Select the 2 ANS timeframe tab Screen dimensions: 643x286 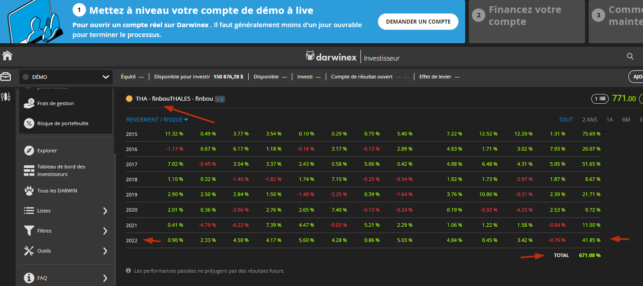tap(590, 119)
